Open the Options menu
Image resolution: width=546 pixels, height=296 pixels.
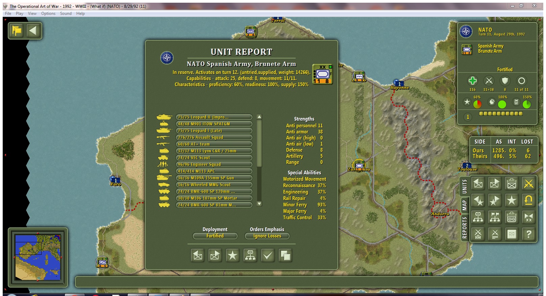(48, 14)
